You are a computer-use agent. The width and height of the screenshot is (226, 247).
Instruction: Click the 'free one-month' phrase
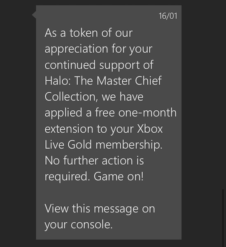pyautogui.click(x=135, y=112)
